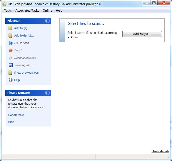
Task: Open Show previous logs link
Action: point(26,73)
